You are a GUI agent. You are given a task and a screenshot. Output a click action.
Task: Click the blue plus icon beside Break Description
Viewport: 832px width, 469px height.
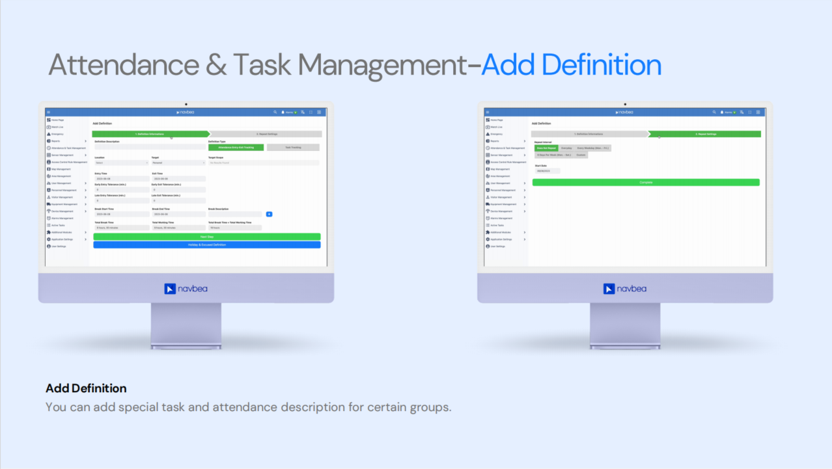(269, 214)
